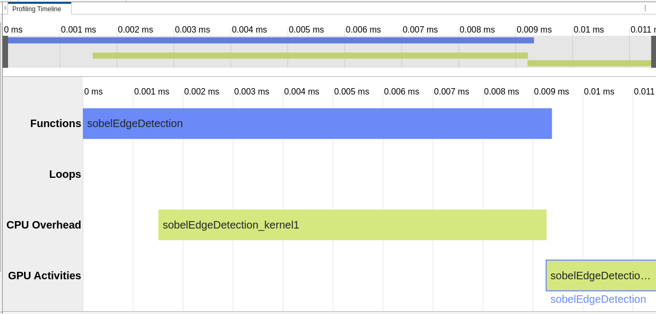
Task: Click the Functions row label
Action: [56, 123]
